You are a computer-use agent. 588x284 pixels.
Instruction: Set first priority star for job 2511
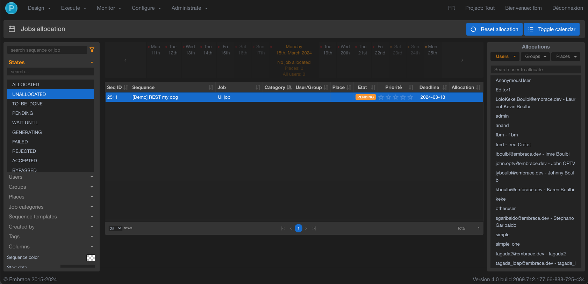381,97
